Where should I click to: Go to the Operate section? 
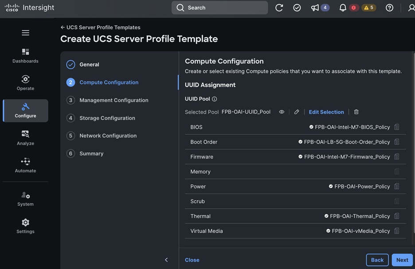pyautogui.click(x=25, y=83)
